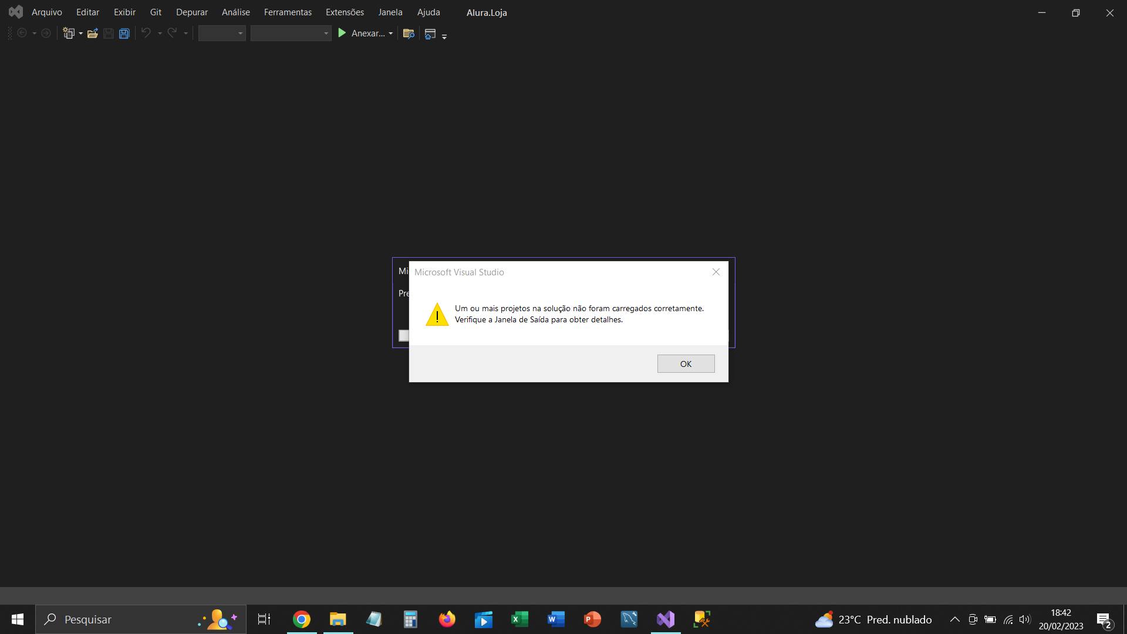Viewport: 1127px width, 634px height.
Task: Expand the Anexar debug target dropdown
Action: pos(391,33)
